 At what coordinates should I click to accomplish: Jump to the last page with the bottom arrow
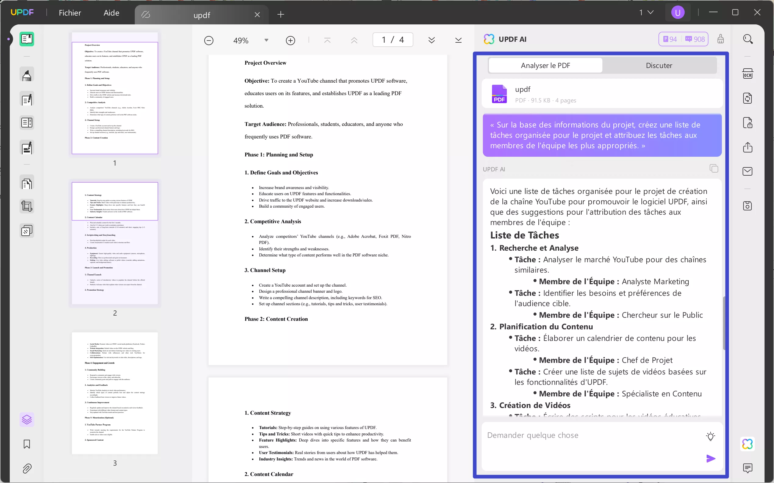point(458,40)
